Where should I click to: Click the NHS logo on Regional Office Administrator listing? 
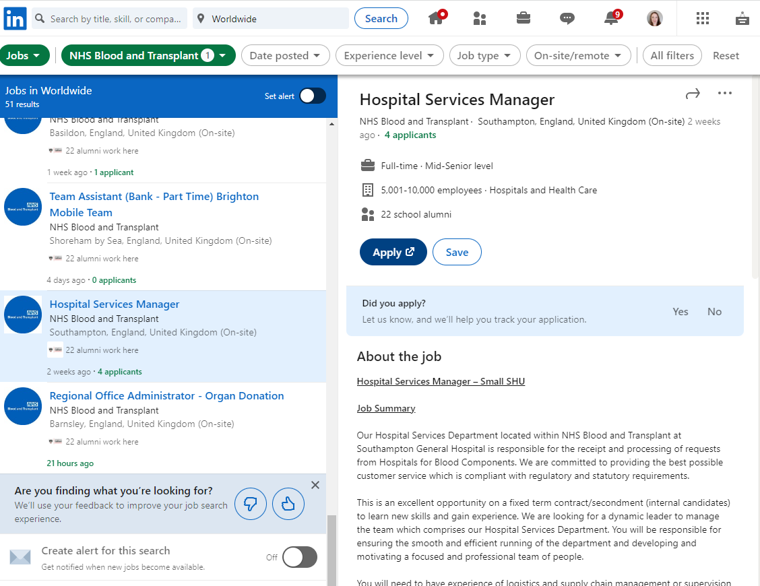(23, 406)
